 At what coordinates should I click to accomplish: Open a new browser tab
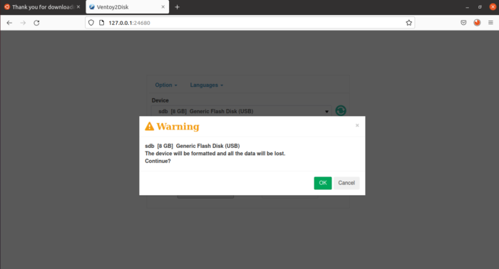[178, 7]
